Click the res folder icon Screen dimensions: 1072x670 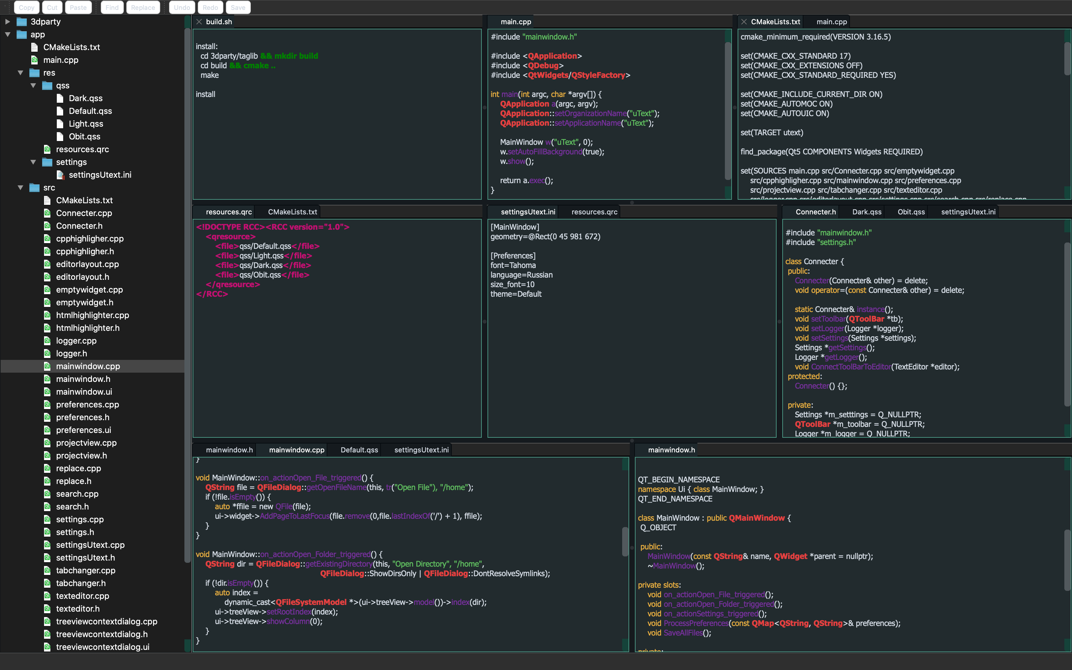34,73
